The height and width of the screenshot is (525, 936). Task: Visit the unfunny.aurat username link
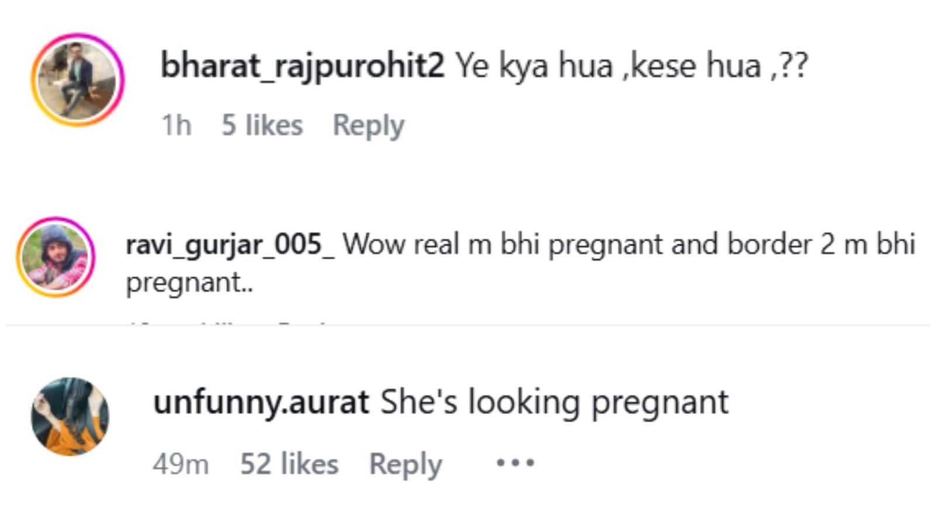(261, 402)
